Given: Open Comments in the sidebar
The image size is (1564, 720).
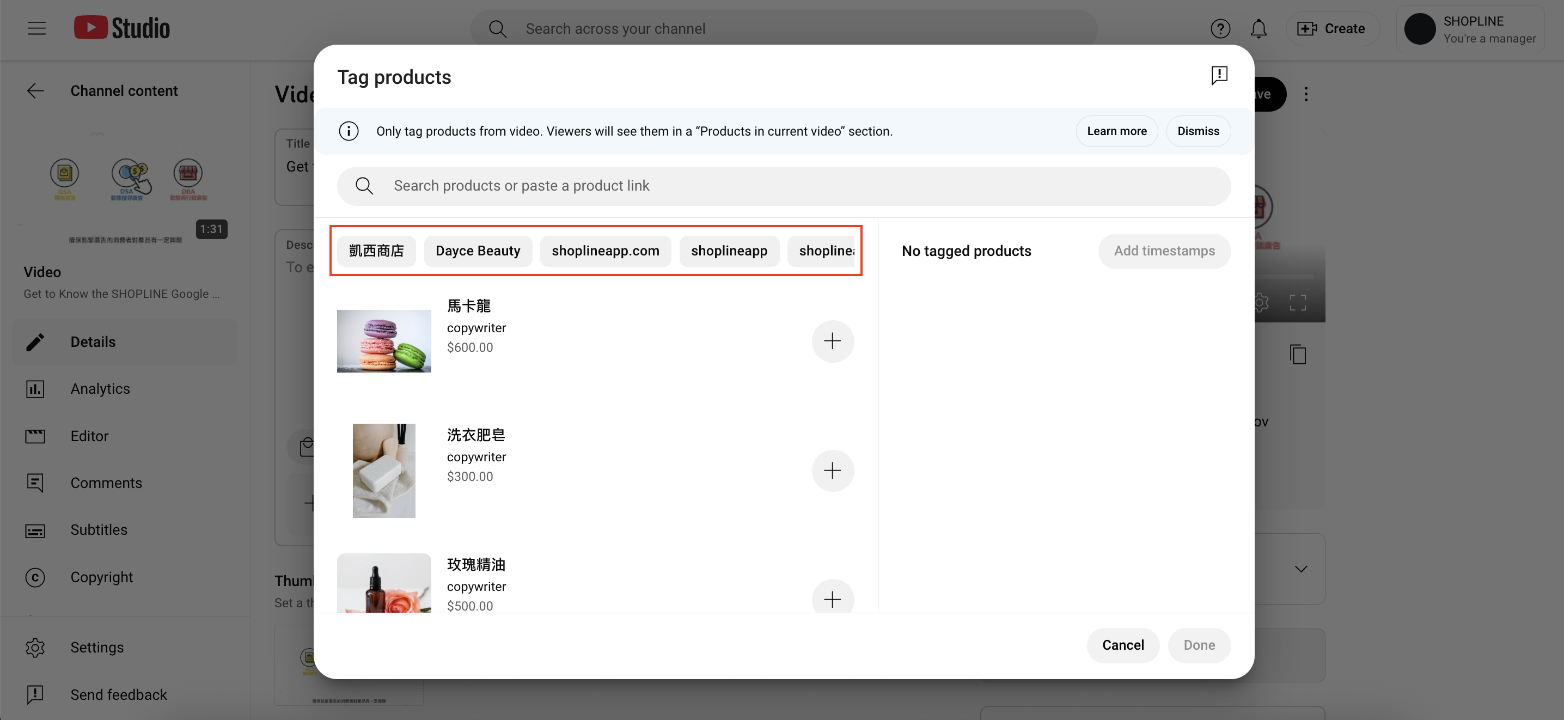Looking at the screenshot, I should pos(125,483).
